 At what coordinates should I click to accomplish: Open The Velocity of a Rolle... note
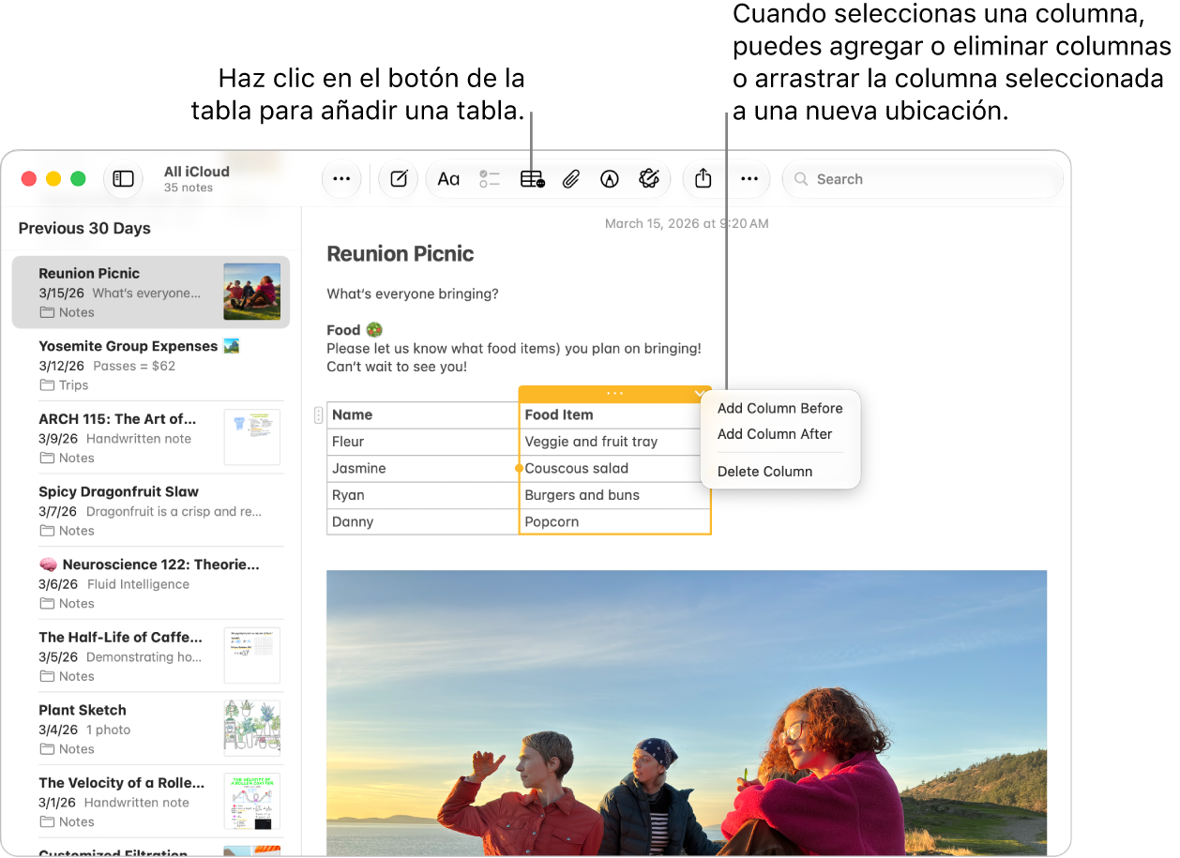[x=151, y=802]
